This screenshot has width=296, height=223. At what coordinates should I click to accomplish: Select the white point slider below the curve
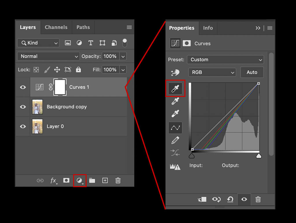point(258,155)
